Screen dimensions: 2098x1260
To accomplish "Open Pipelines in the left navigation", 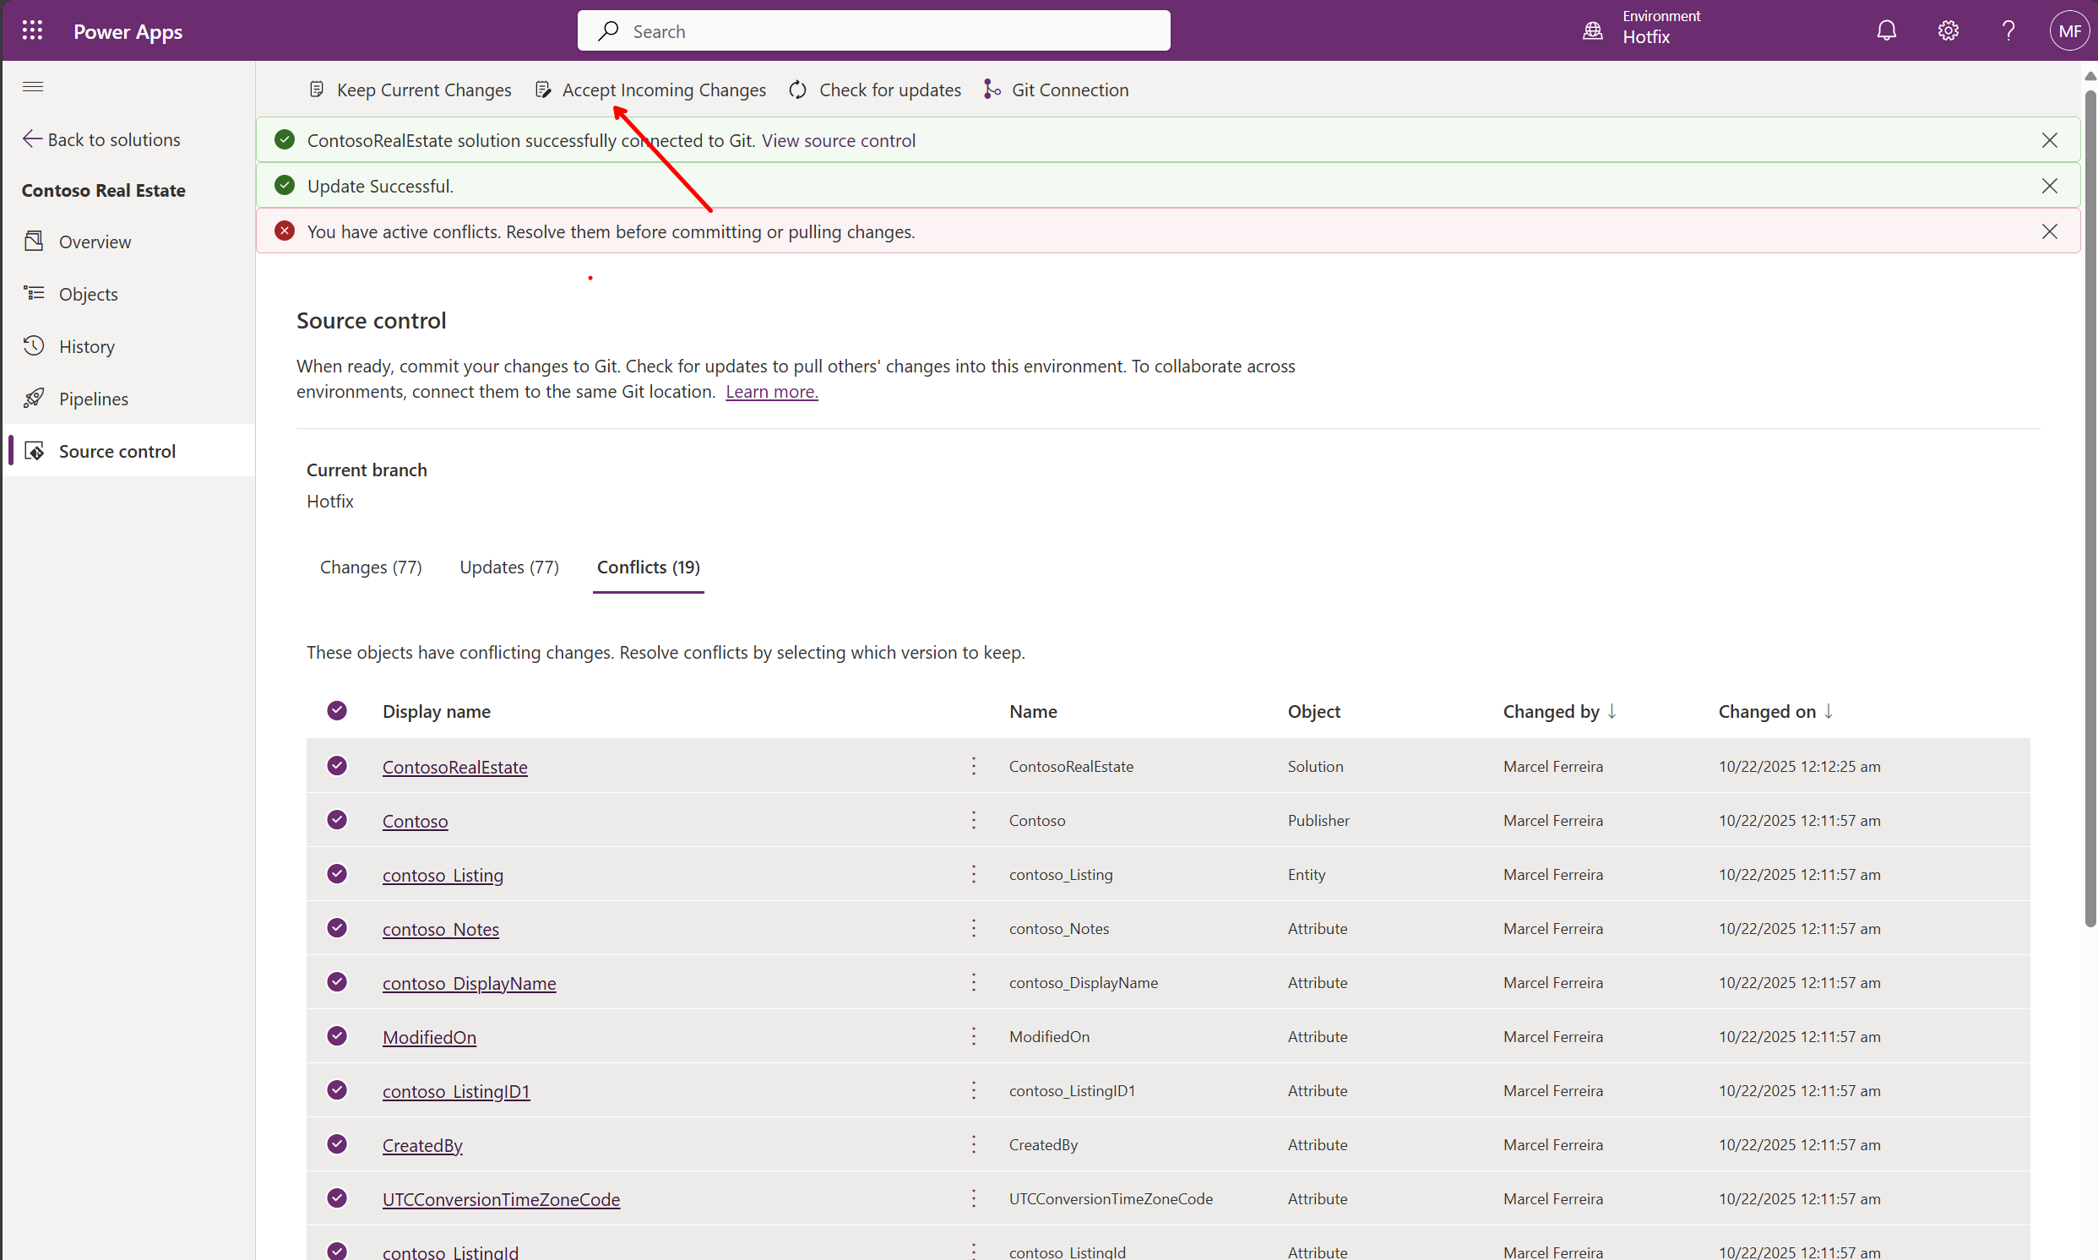I will click(x=94, y=399).
